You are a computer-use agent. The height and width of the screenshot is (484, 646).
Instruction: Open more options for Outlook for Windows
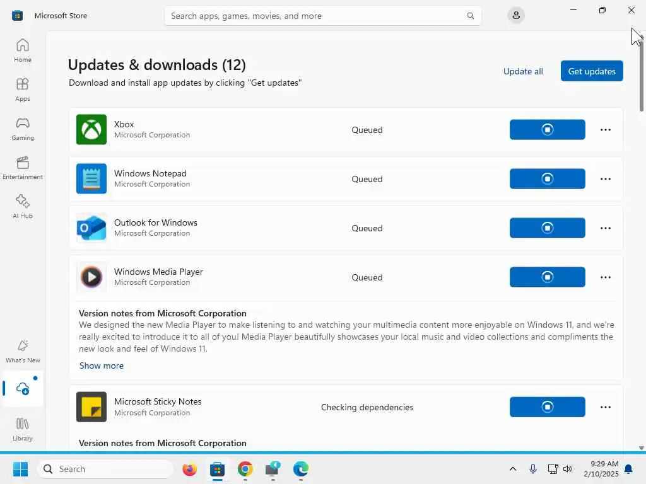point(605,228)
